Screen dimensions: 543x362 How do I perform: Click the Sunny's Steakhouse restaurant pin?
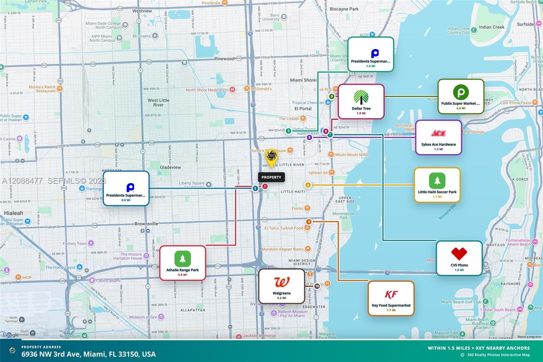tap(290, 150)
